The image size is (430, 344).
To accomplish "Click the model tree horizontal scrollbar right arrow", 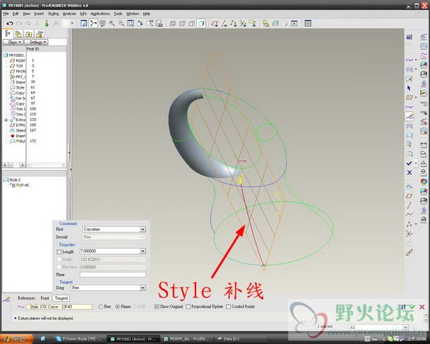I will [x=22, y=165].
